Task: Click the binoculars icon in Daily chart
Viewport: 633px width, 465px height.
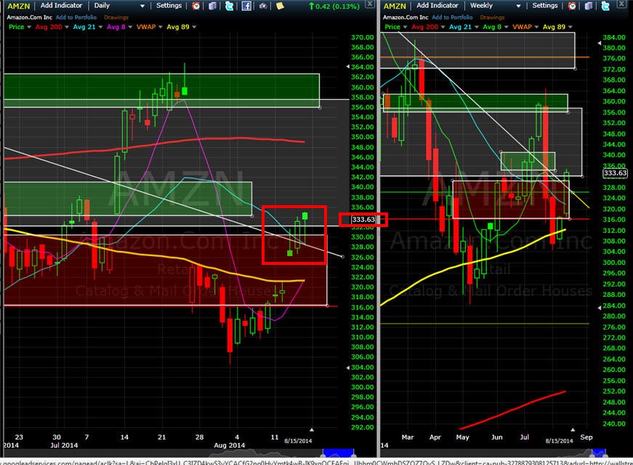Action: [x=263, y=6]
